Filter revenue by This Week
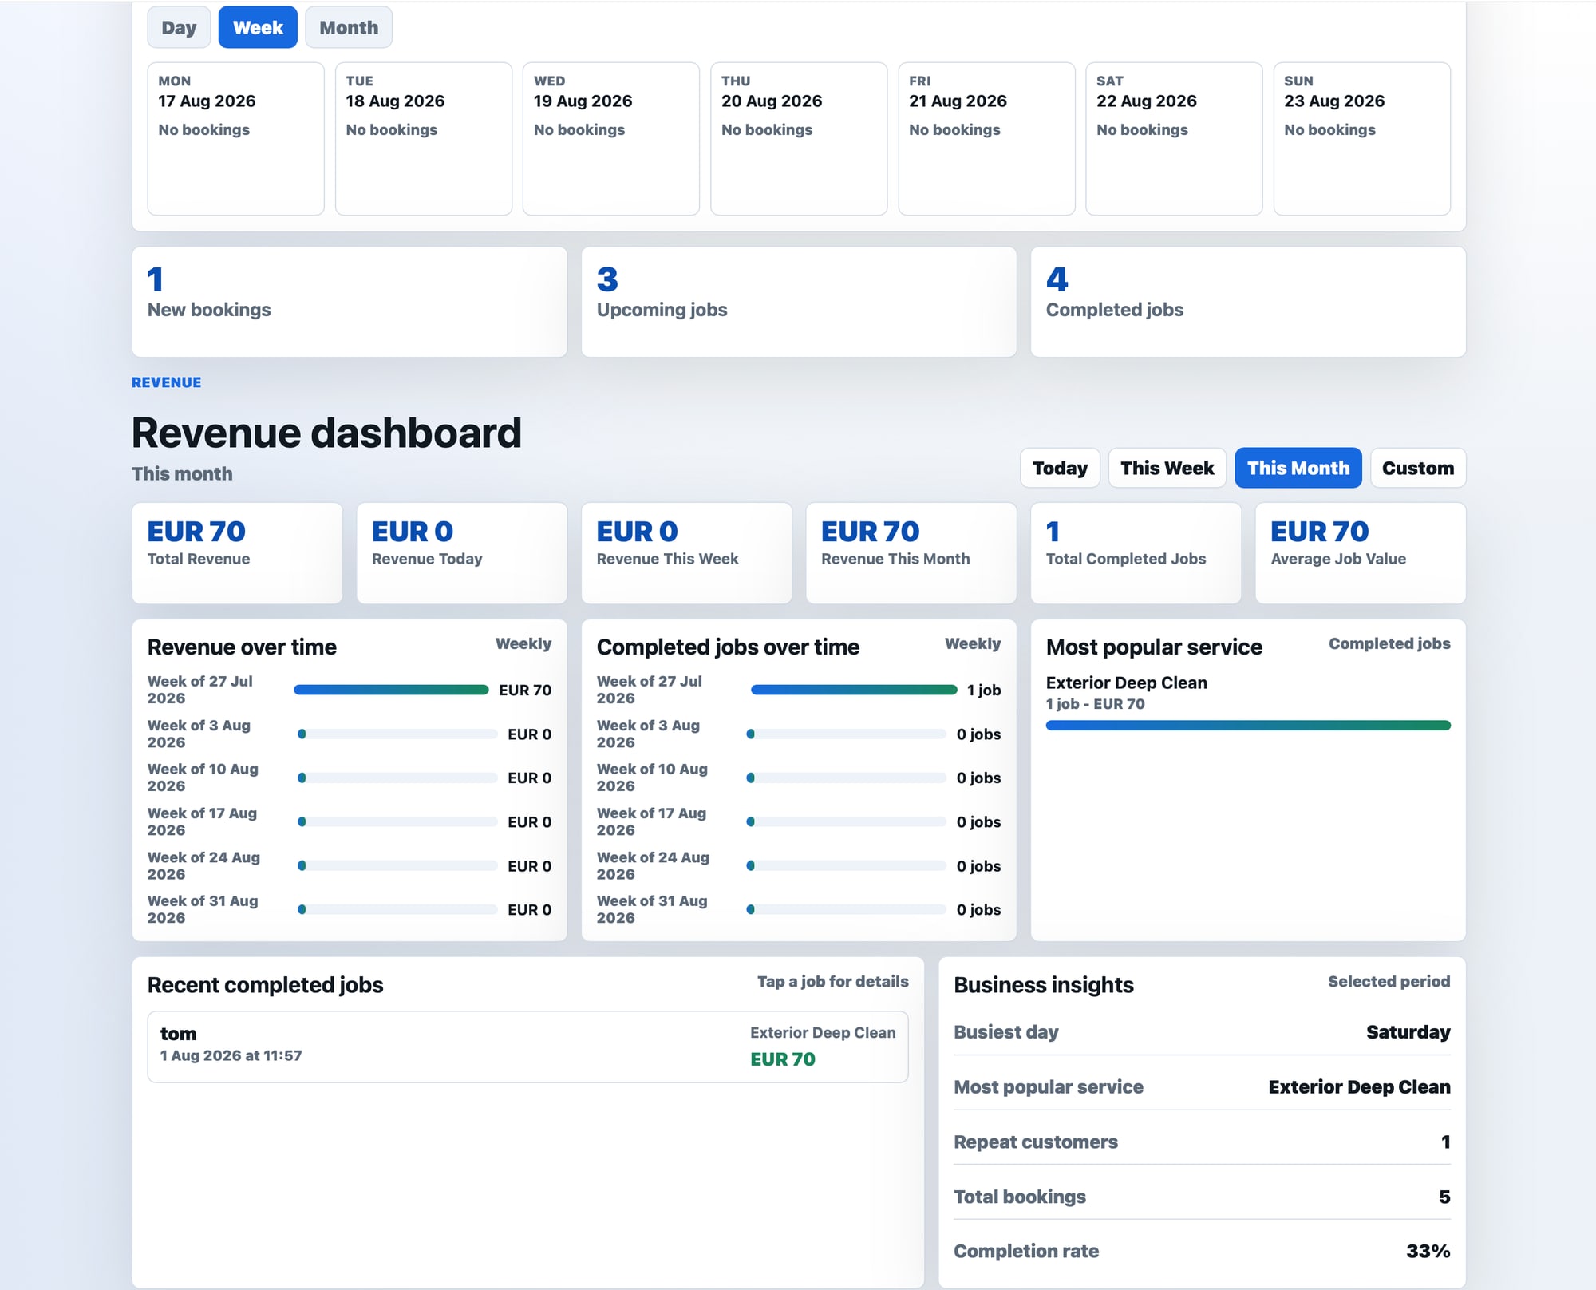 coord(1167,468)
